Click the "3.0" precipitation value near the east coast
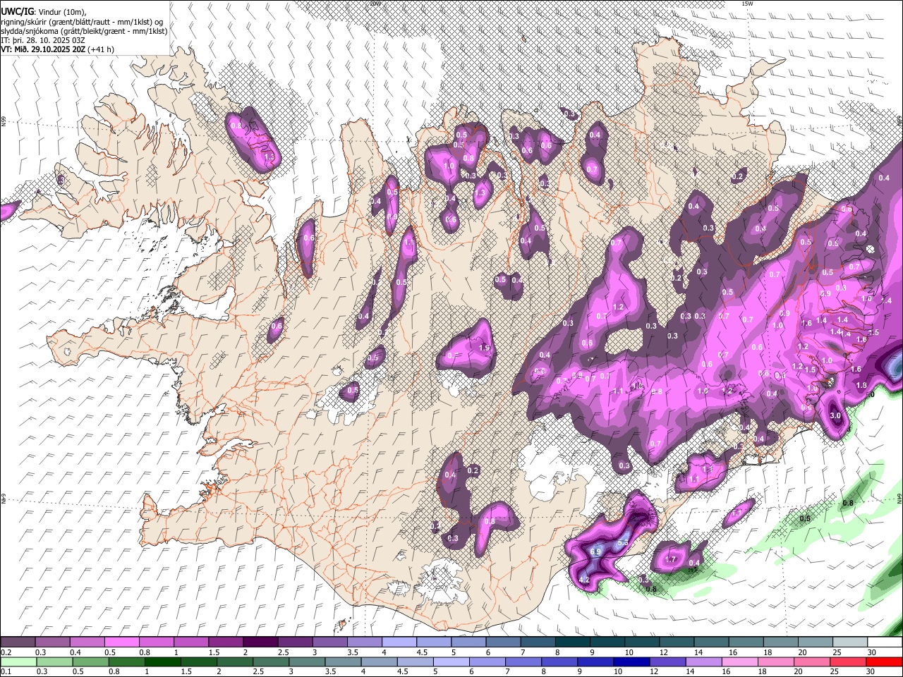903x677 pixels. click(x=835, y=416)
